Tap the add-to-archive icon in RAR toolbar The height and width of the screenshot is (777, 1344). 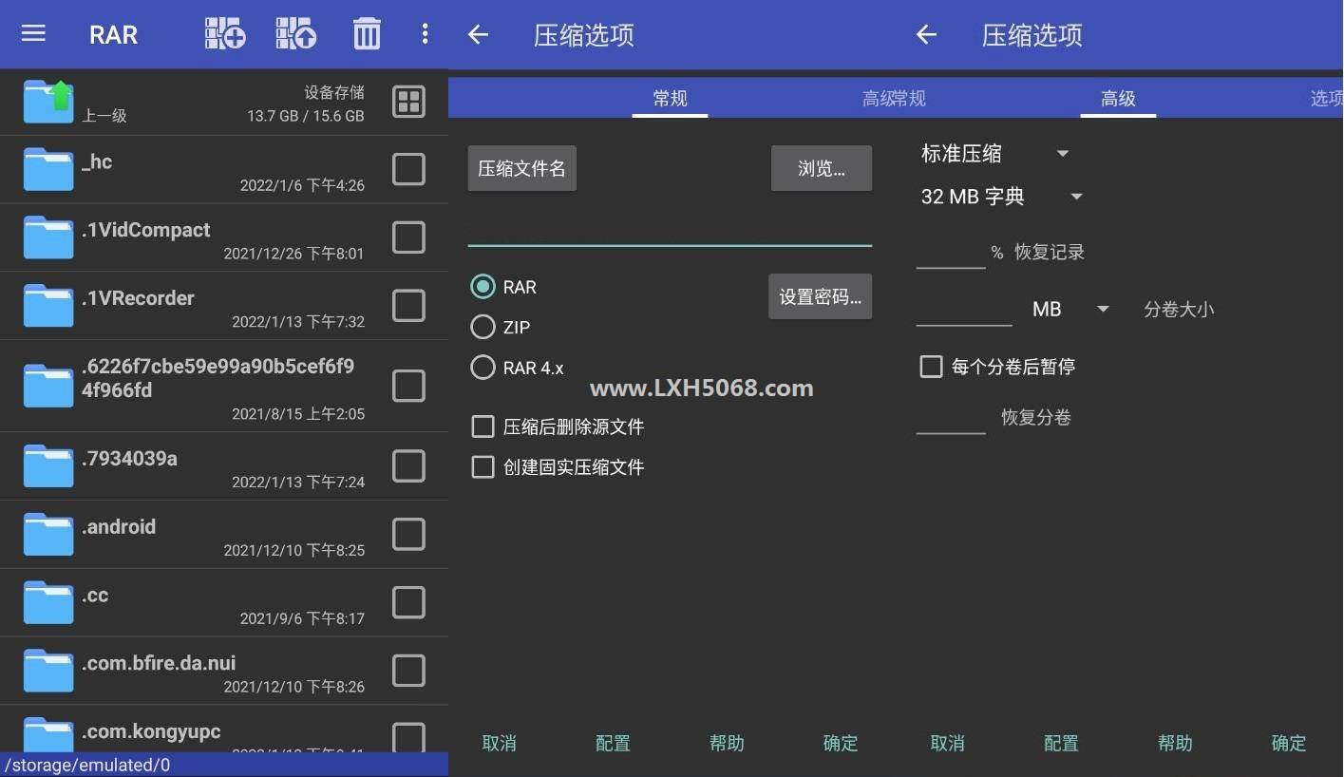[225, 34]
